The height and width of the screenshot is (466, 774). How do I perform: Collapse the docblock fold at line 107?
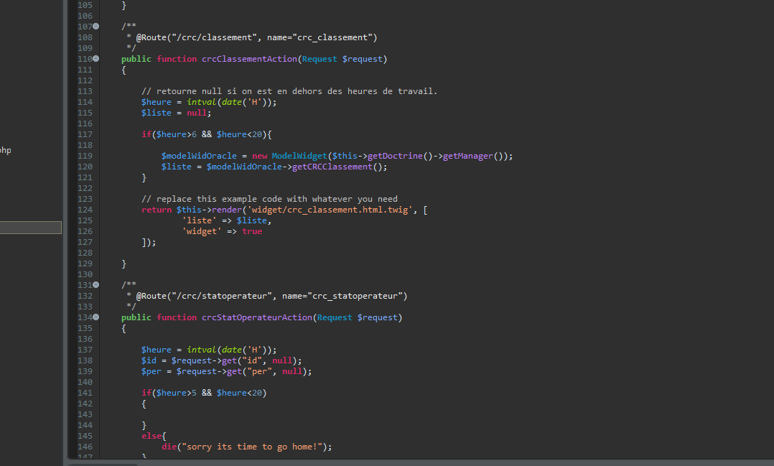(x=96, y=27)
